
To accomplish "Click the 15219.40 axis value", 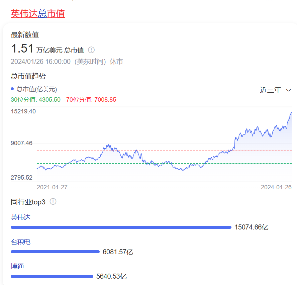I will tap(23, 111).
